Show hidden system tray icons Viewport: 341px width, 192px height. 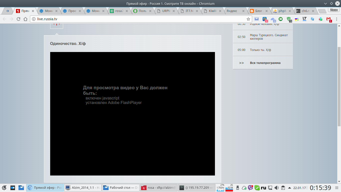[x=290, y=188]
